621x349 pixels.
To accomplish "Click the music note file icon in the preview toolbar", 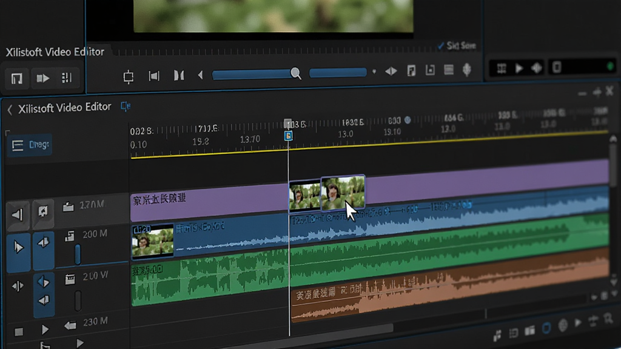I will [412, 71].
